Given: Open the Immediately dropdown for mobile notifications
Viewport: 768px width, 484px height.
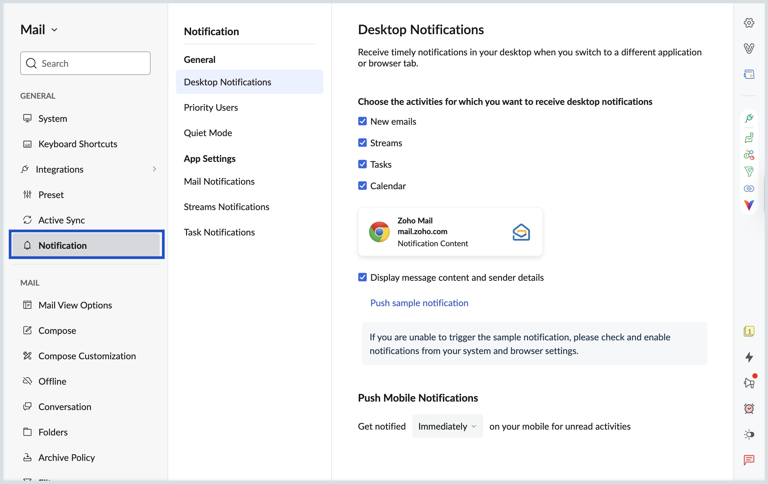Looking at the screenshot, I should (x=447, y=426).
